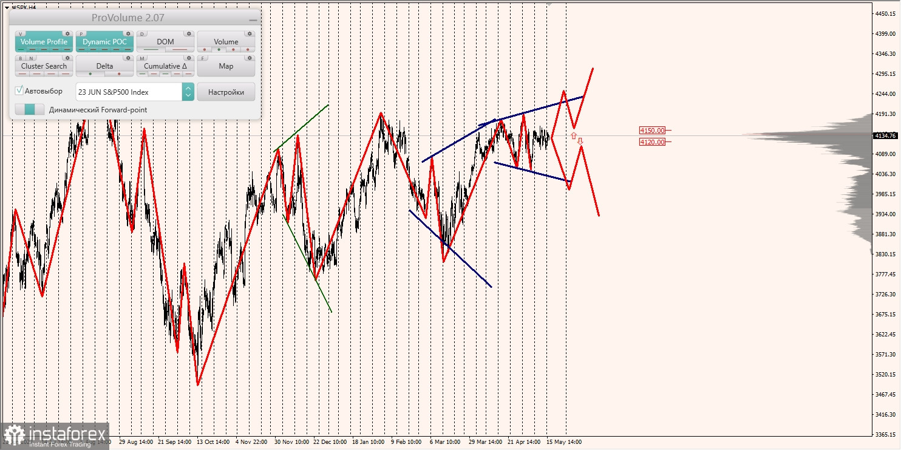Open contract dropdown using teal arrows
Image resolution: width=901 pixels, height=450 pixels.
[188, 92]
